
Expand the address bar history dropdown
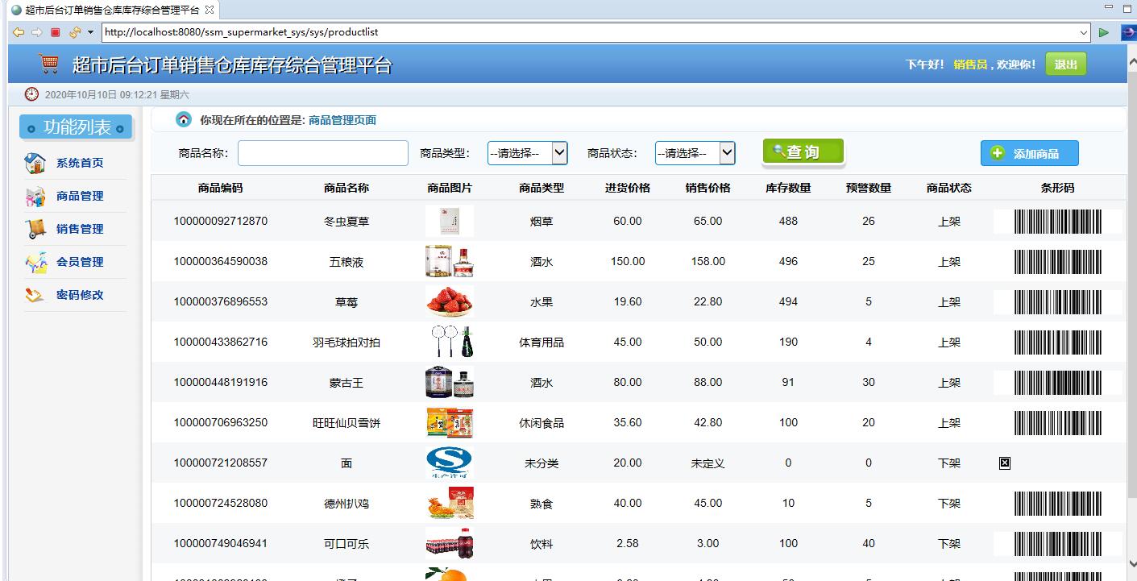(x=1084, y=32)
